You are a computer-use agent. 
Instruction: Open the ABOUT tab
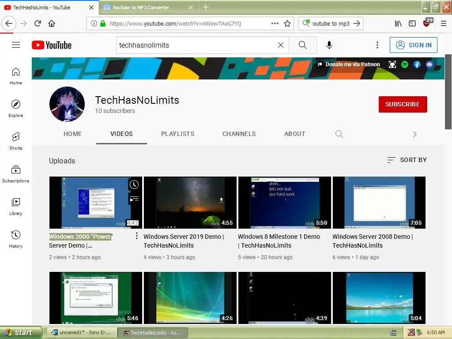(x=294, y=134)
